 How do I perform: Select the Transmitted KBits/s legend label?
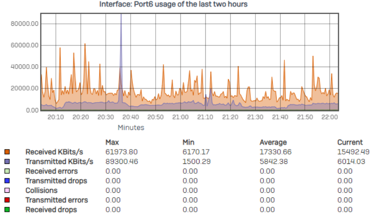pos(59,162)
